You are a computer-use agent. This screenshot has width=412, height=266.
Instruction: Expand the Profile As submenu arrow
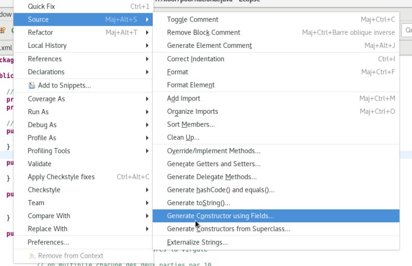tap(147, 138)
